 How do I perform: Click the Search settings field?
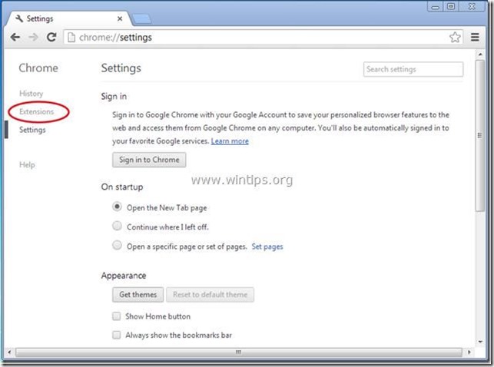[x=413, y=69]
